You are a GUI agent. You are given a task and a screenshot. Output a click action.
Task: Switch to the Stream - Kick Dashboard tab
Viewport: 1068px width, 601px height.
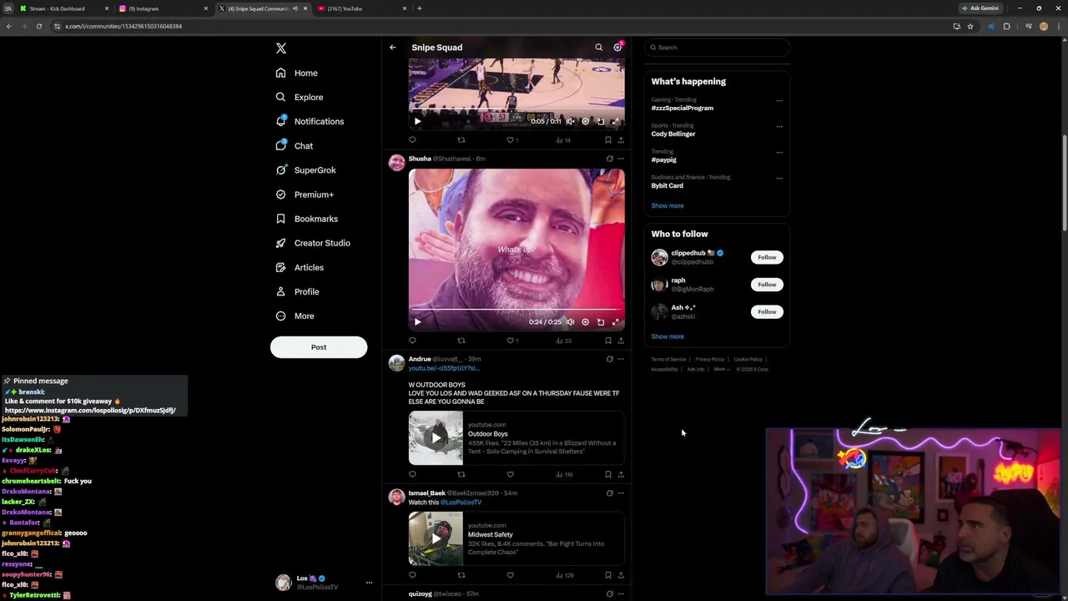(63, 8)
